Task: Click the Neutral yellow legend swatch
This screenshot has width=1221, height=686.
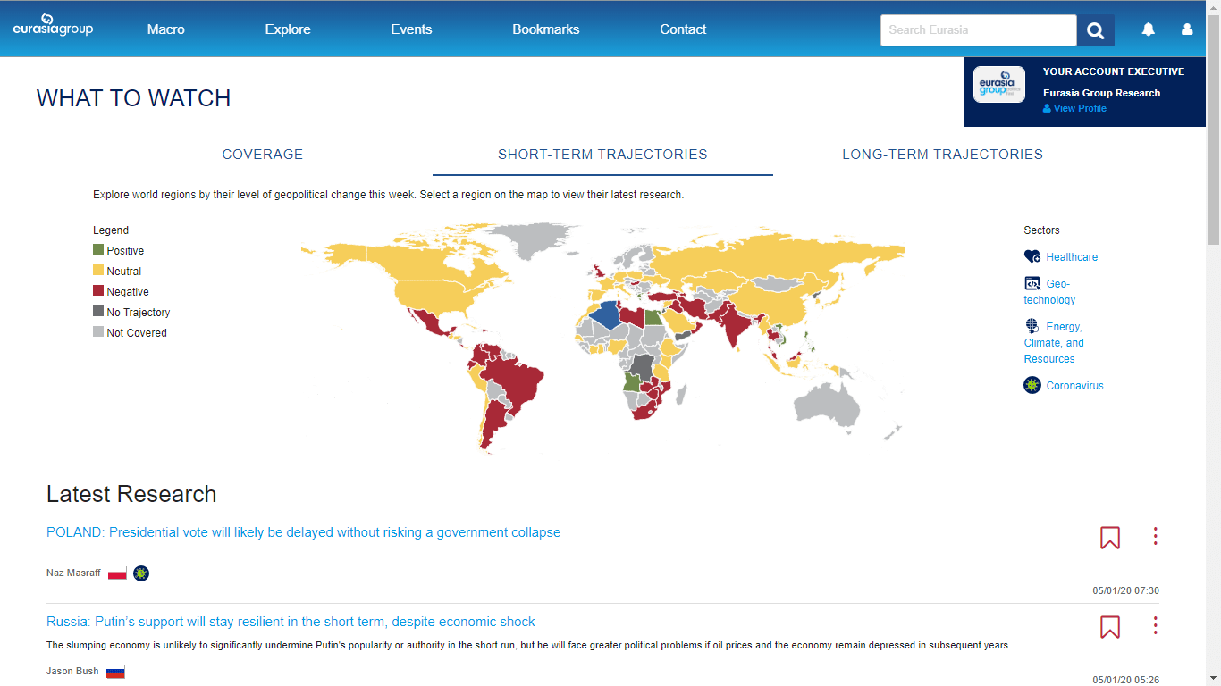Action: (97, 271)
